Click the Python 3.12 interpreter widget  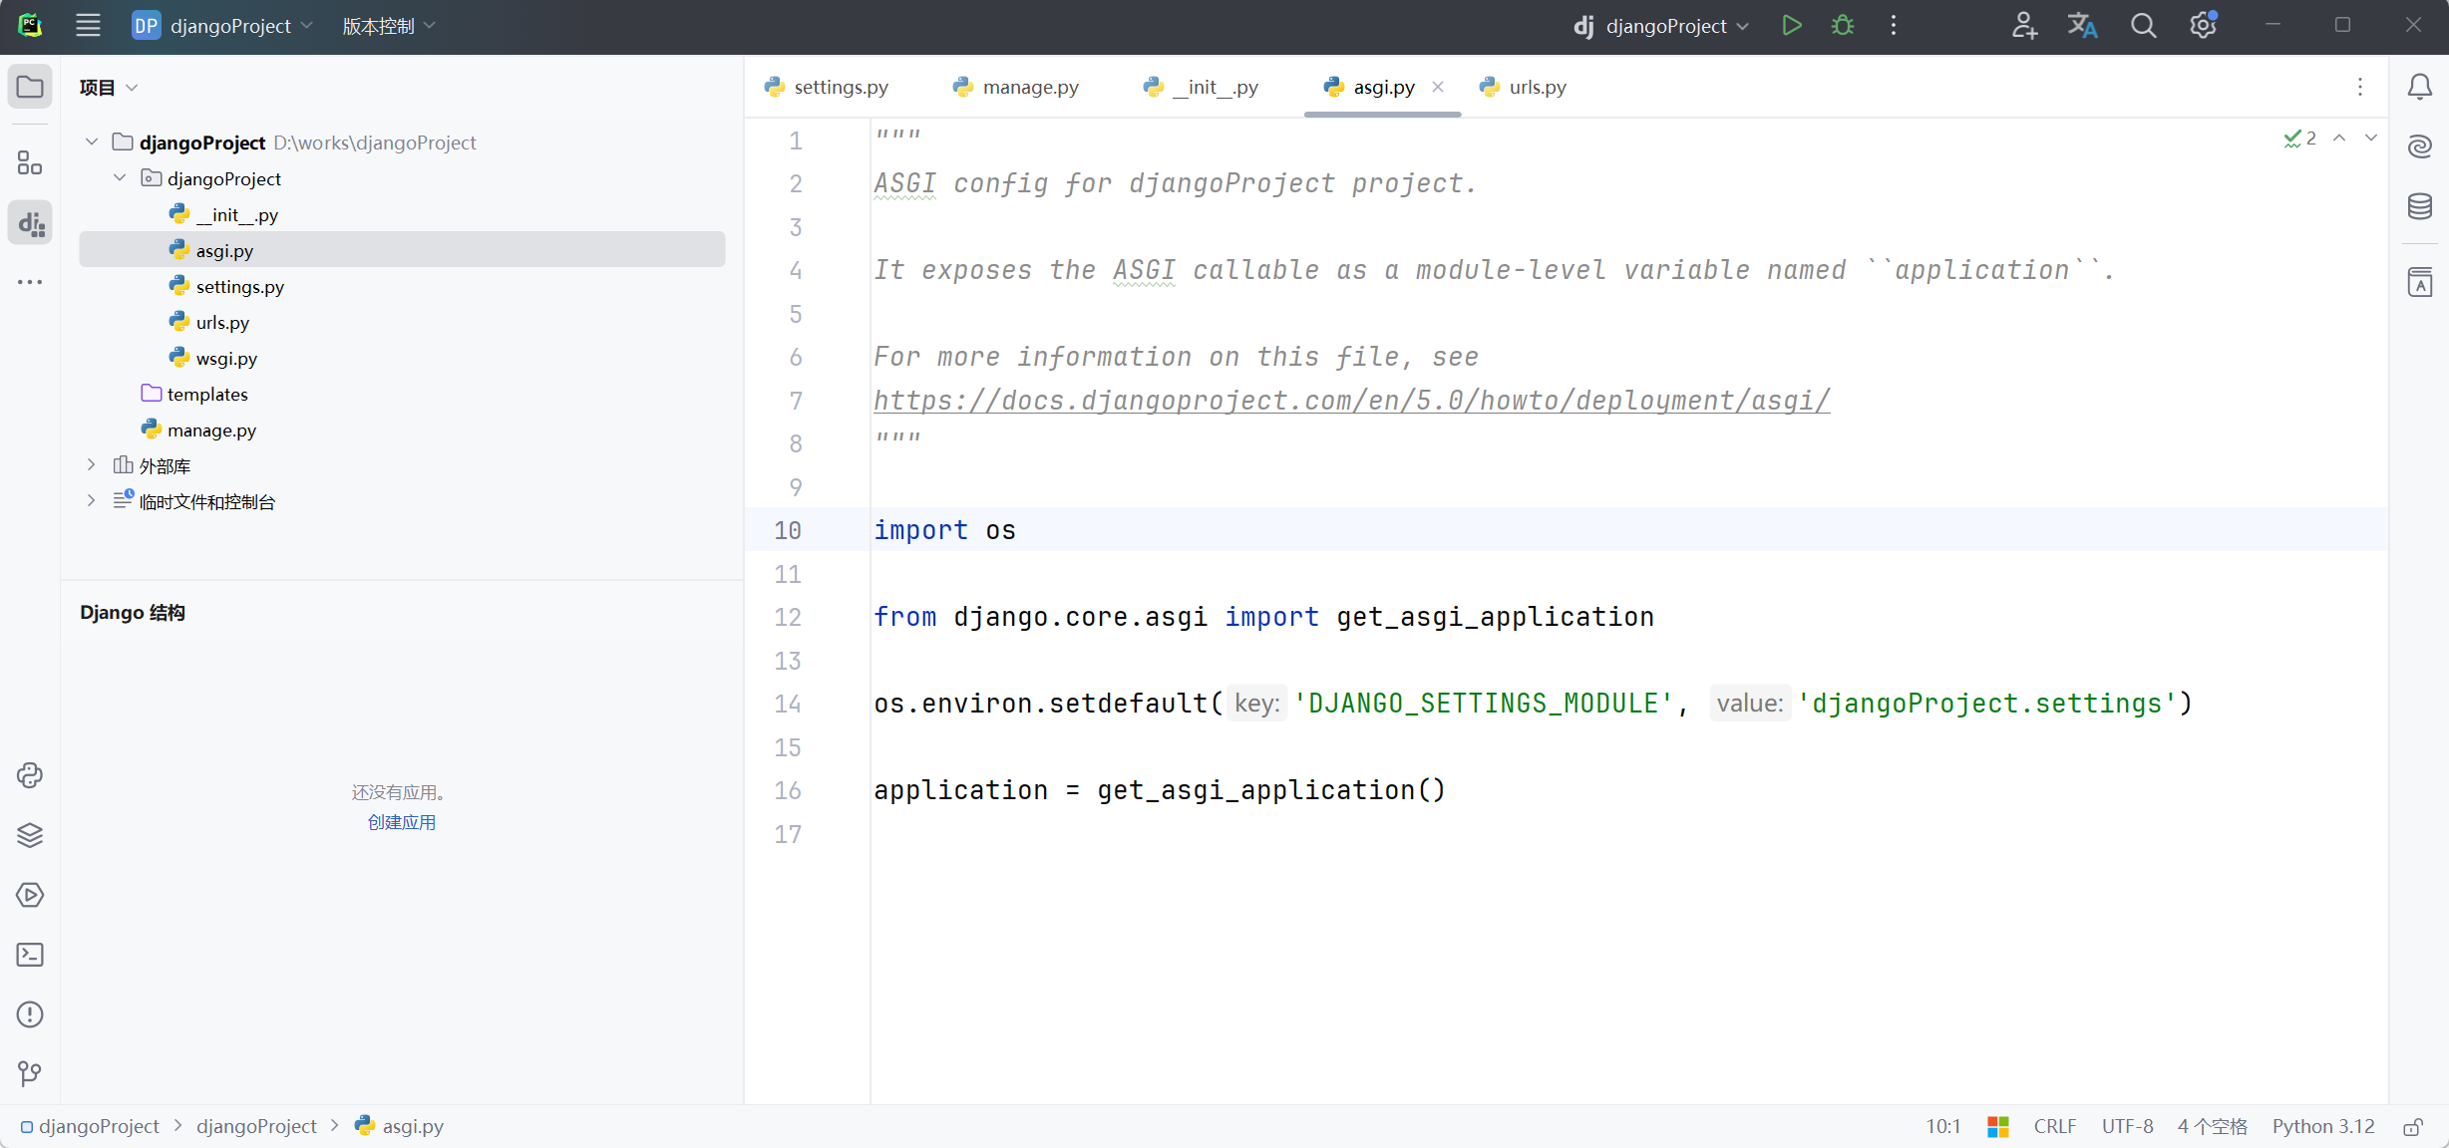coord(2323,1127)
